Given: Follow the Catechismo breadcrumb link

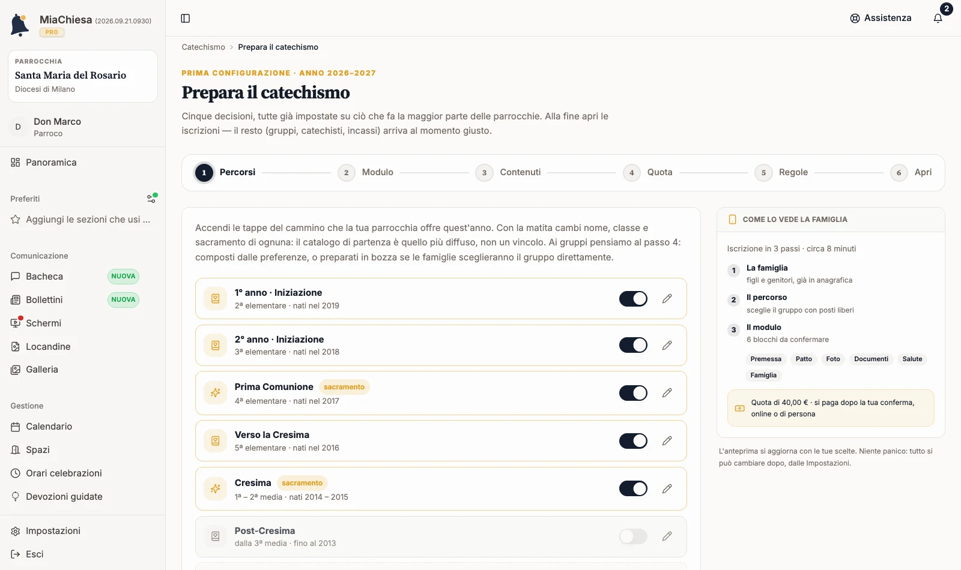Looking at the screenshot, I should [204, 47].
